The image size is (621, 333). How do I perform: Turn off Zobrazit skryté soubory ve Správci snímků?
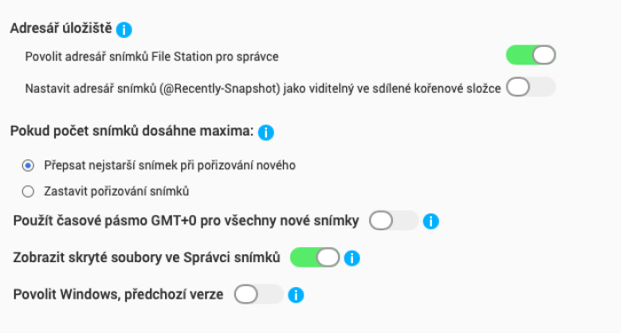point(315,258)
